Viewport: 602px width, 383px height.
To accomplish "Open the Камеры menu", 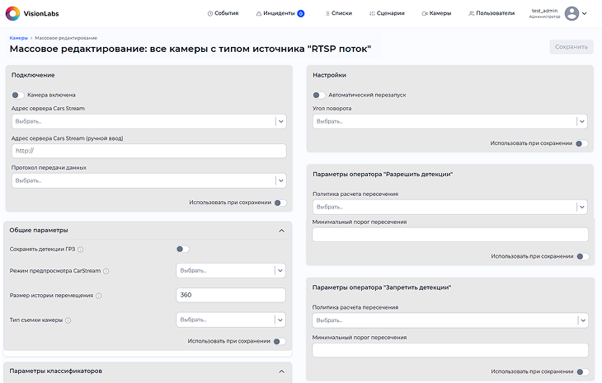I will tap(436, 13).
